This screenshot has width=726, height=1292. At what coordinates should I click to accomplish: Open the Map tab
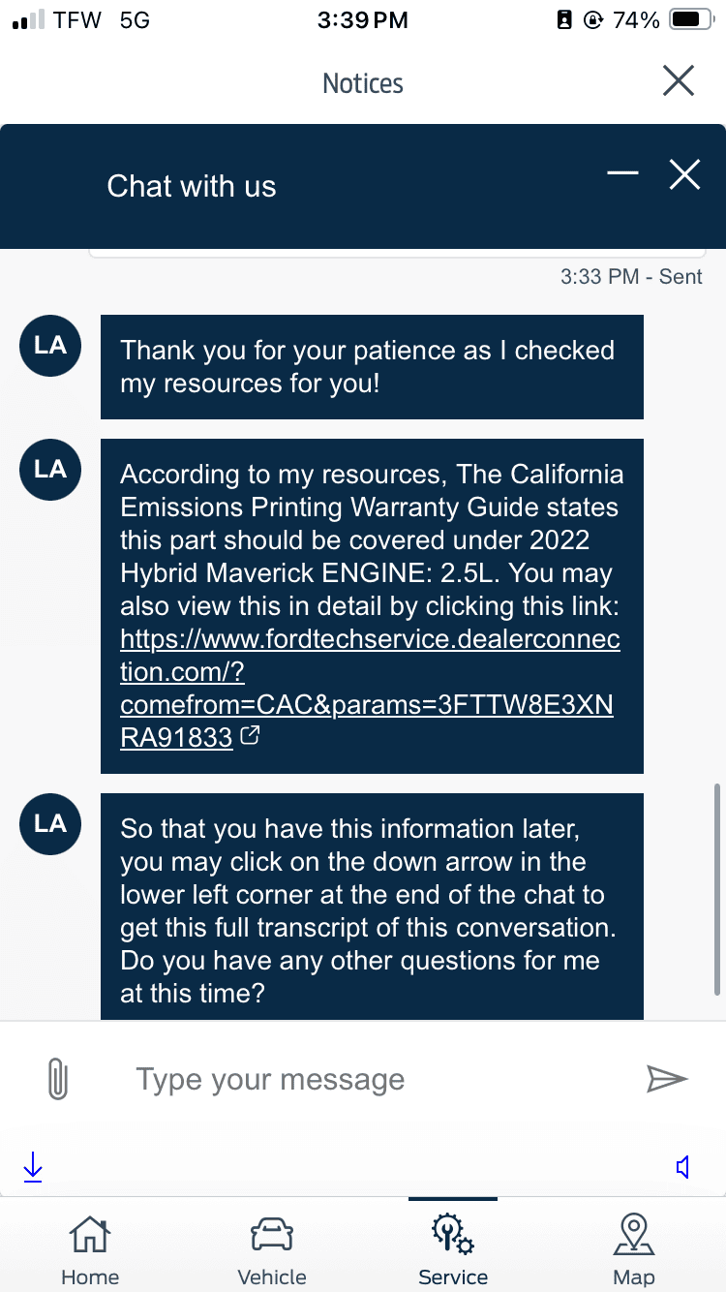633,1250
